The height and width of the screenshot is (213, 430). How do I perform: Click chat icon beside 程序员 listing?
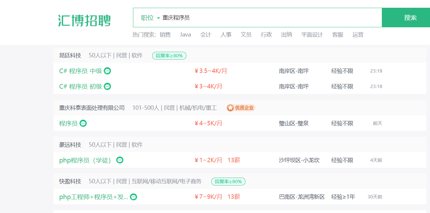pyautogui.click(x=83, y=123)
